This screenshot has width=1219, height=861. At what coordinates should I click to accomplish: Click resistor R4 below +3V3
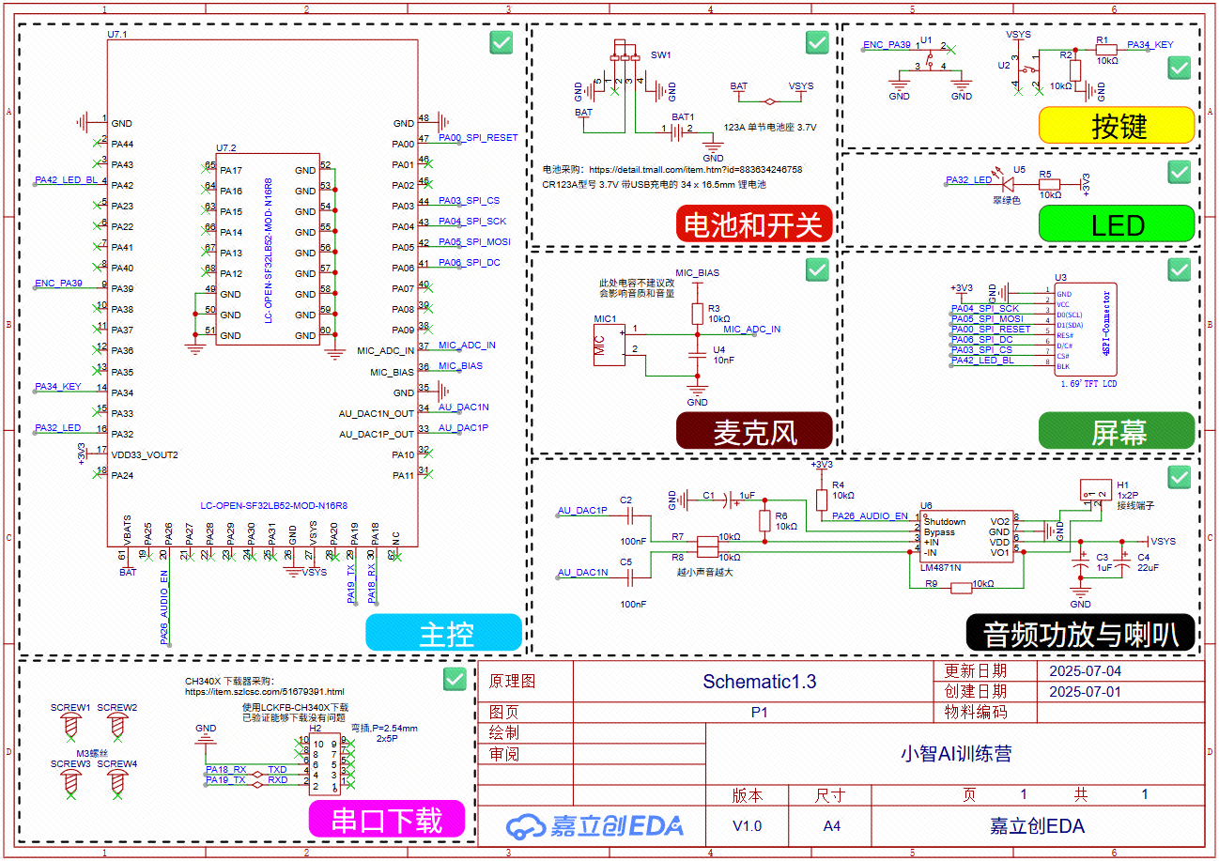coord(822,499)
